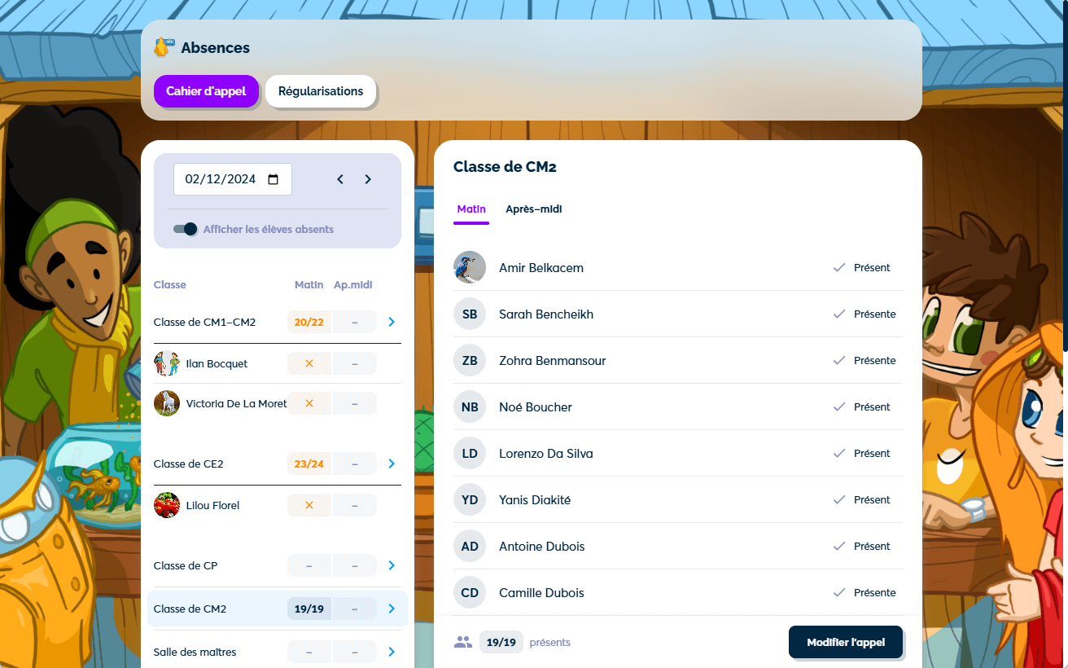1068x668 pixels.
Task: Click the 'Modifier l'appel' button
Action: (845, 642)
